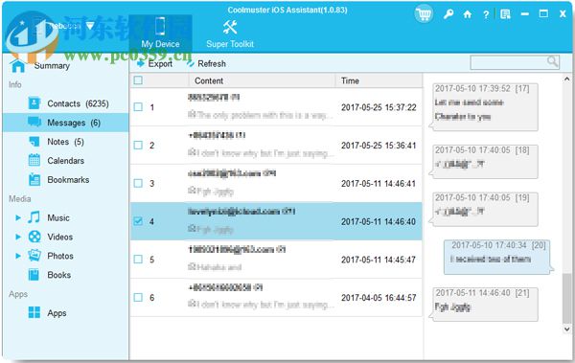Select Messages (6) in sidebar

coord(65,123)
